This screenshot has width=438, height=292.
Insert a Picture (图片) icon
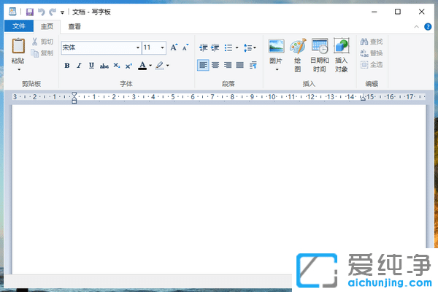pos(276,47)
